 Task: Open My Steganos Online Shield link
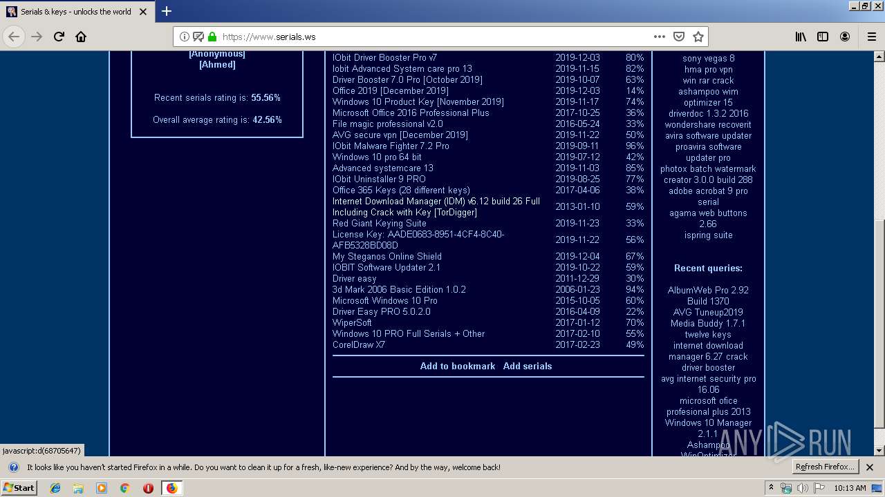click(387, 256)
